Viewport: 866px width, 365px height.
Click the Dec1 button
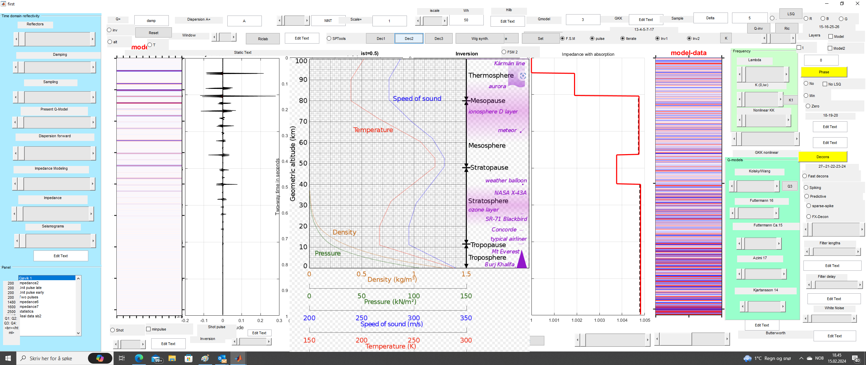pos(381,39)
